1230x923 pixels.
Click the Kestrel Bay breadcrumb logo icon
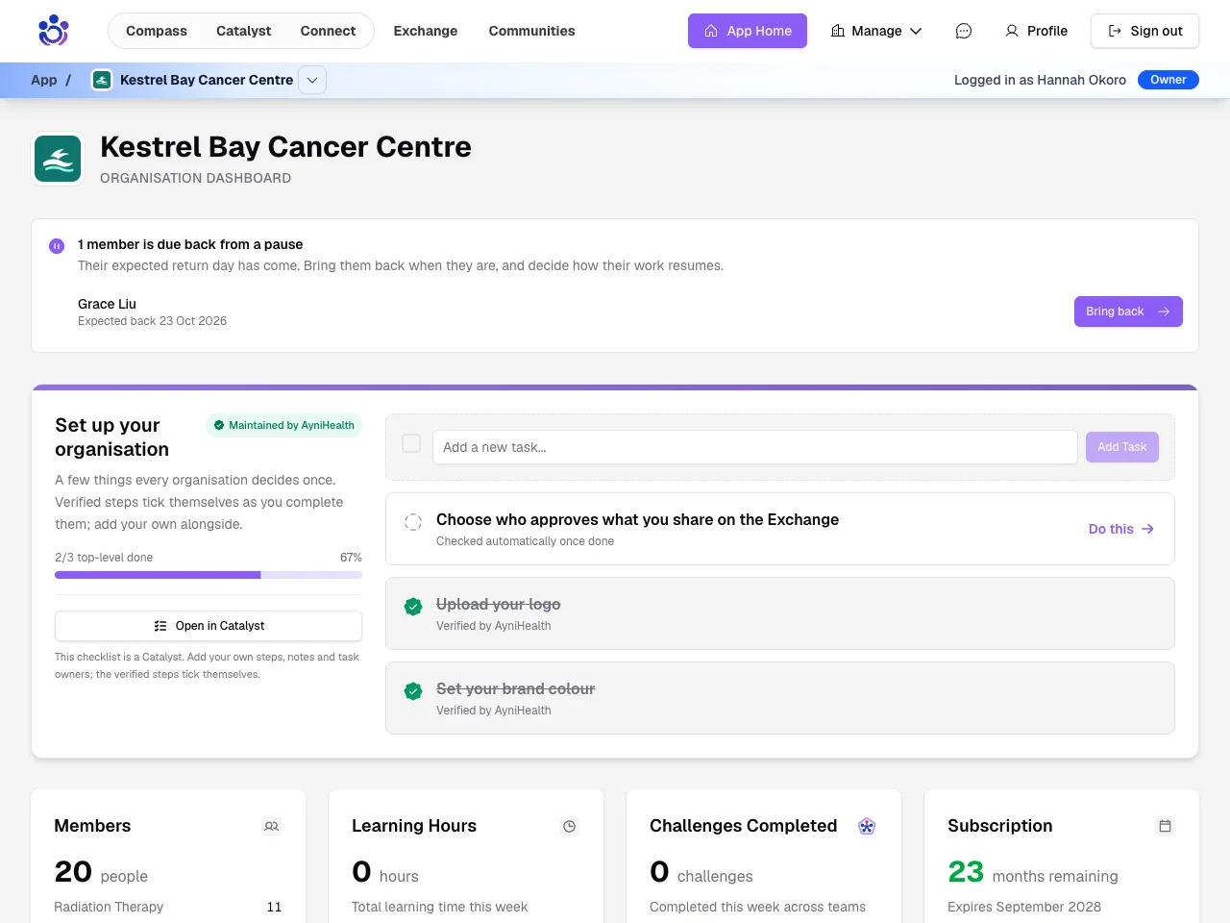(x=102, y=80)
